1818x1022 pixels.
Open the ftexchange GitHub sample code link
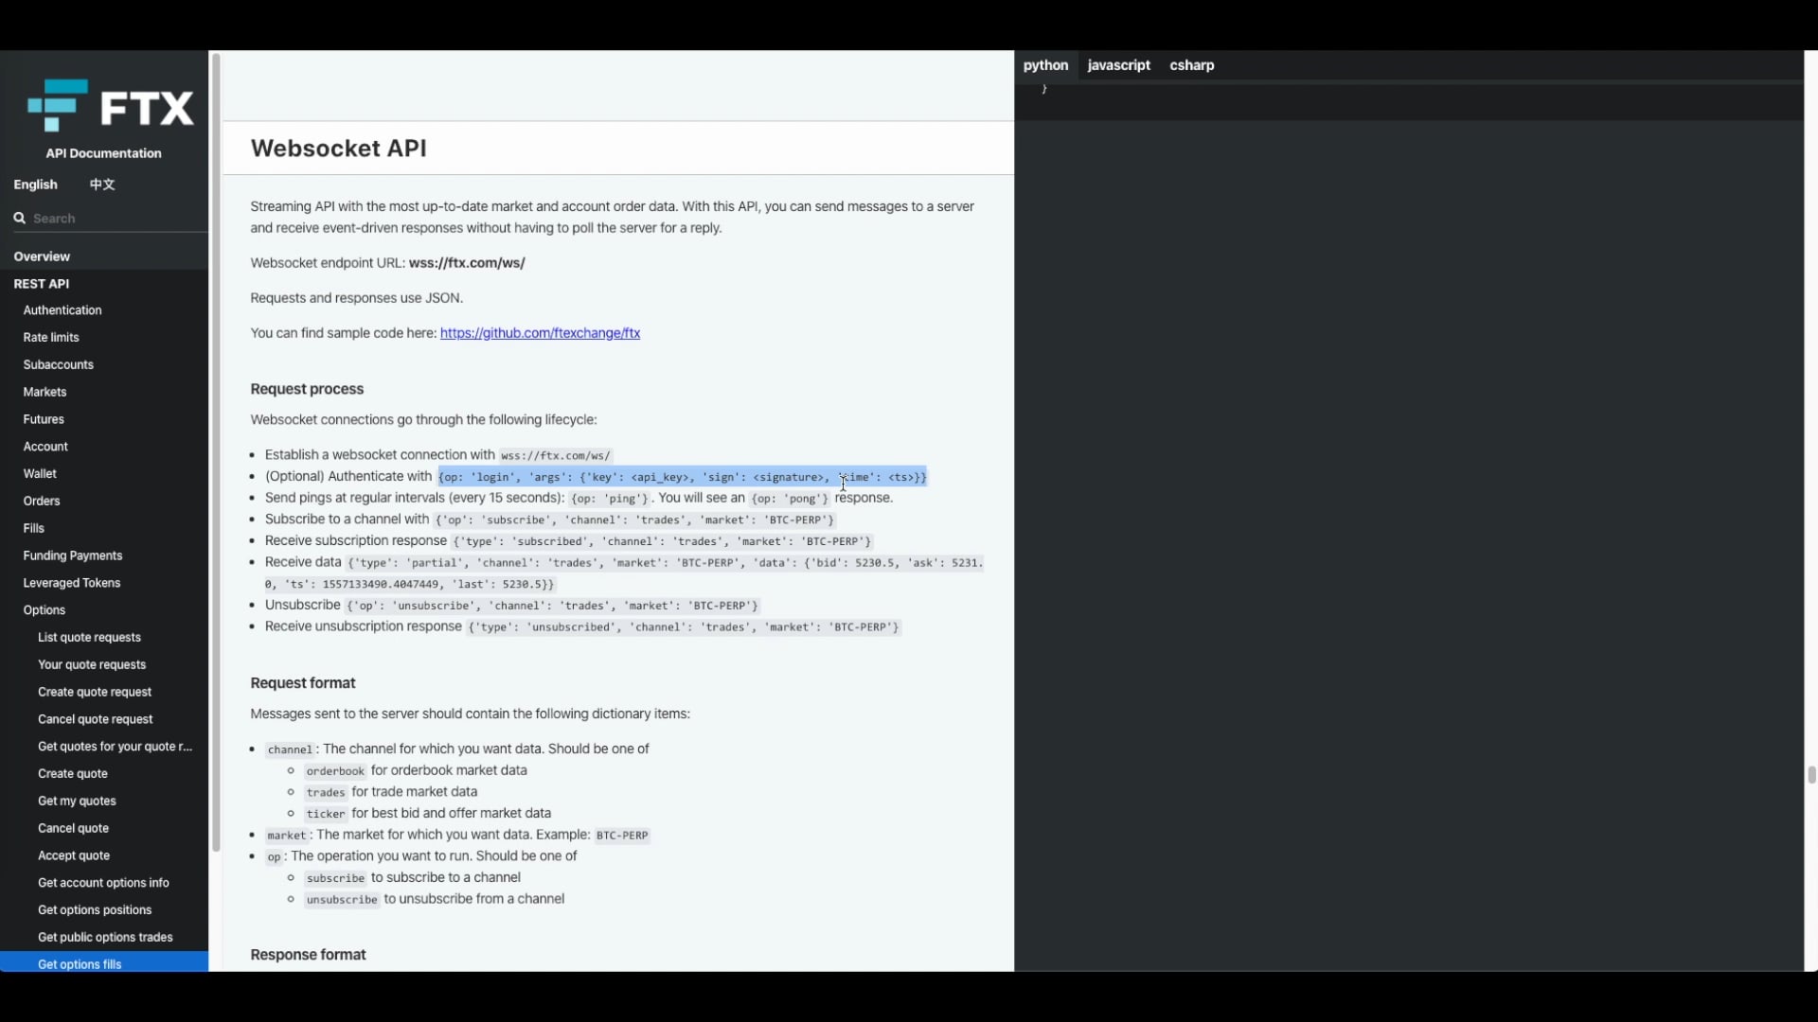(540, 333)
